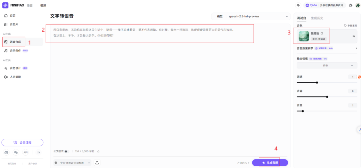The width and height of the screenshot is (361, 168).
Task: Copy the voice name 魏璎珞 with copy icon
Action: (322, 34)
